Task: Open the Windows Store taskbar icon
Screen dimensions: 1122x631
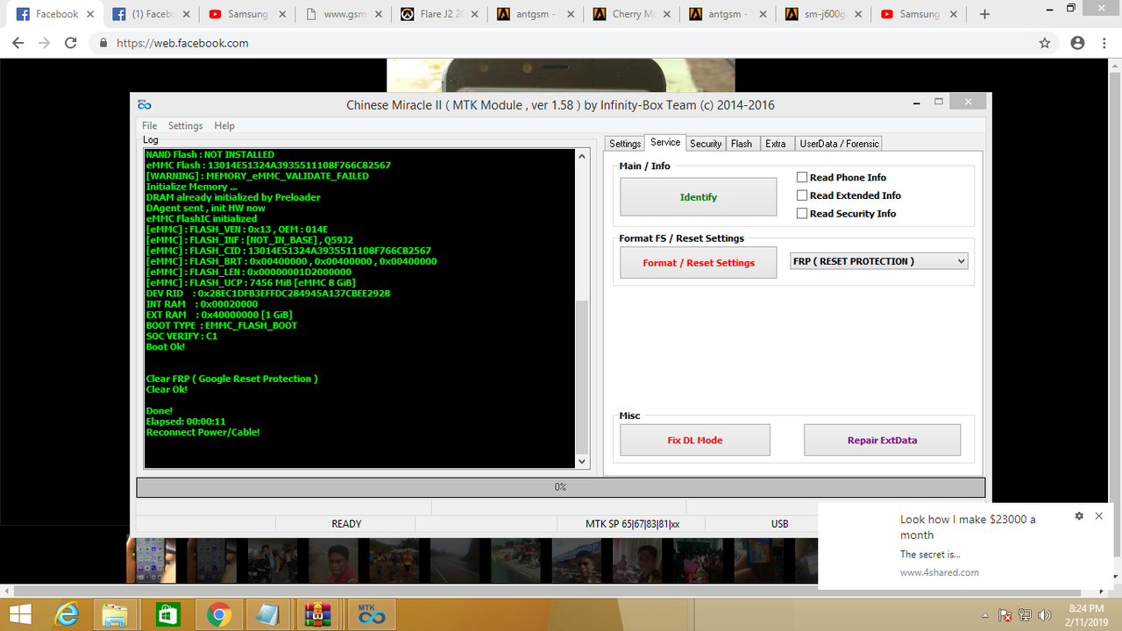Action: [x=167, y=614]
